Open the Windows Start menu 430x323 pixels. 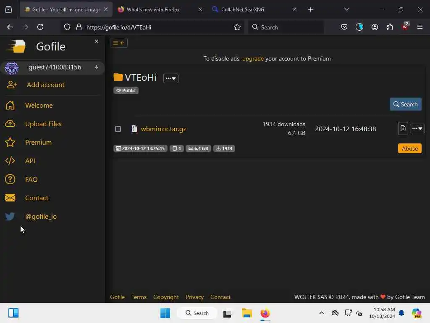coord(165,313)
